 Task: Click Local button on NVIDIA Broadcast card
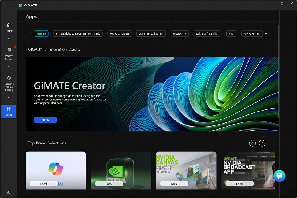240,184
